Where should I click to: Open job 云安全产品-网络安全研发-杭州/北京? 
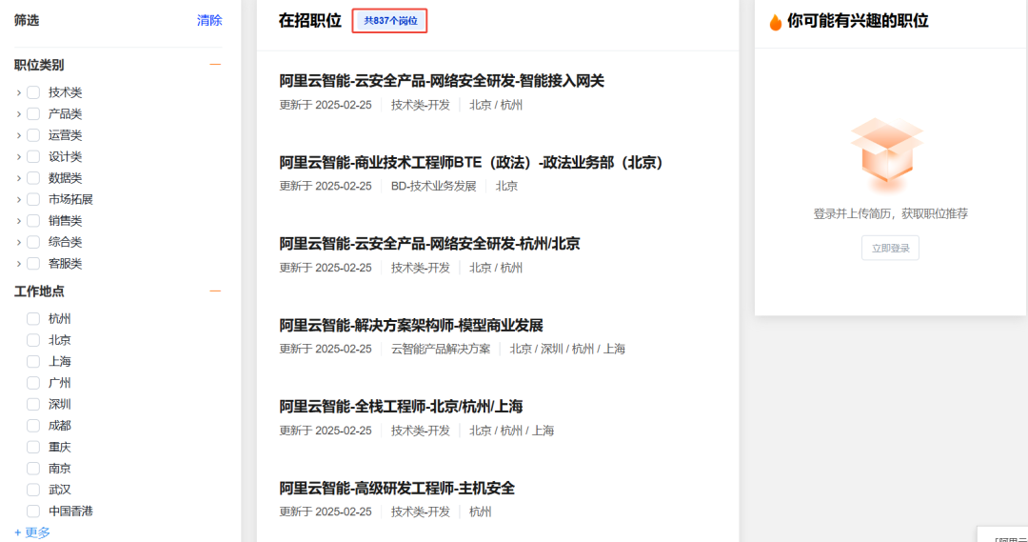coord(429,244)
